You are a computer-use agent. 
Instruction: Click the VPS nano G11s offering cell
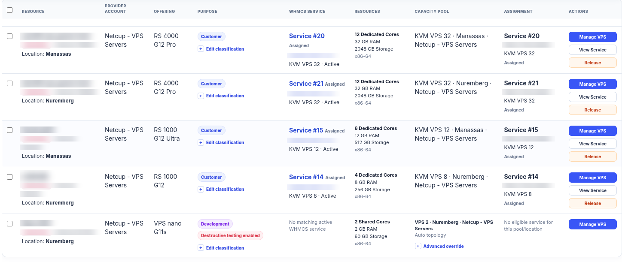168,228
